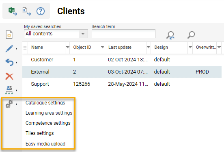Click the user hierarchy organization icon
Image resolution: width=224 pixels, height=152 pixels.
[x=9, y=90]
